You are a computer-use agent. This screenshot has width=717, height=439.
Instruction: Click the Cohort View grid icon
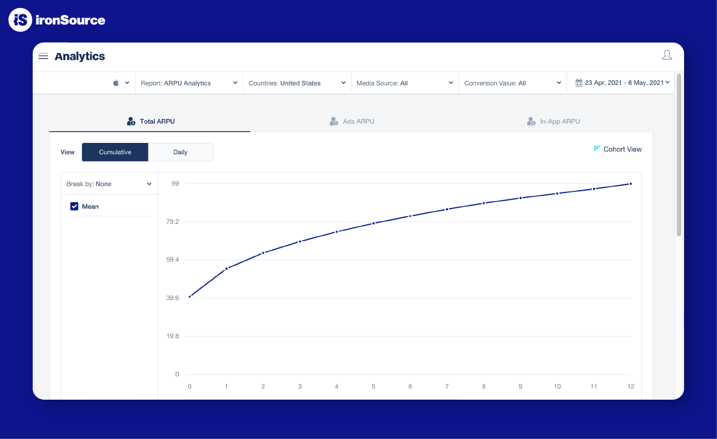[x=597, y=149]
